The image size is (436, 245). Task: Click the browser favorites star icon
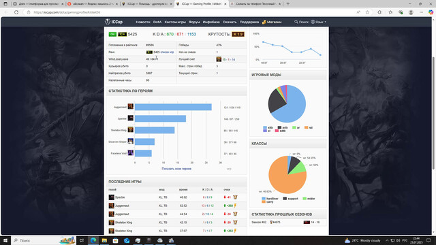click(367, 12)
